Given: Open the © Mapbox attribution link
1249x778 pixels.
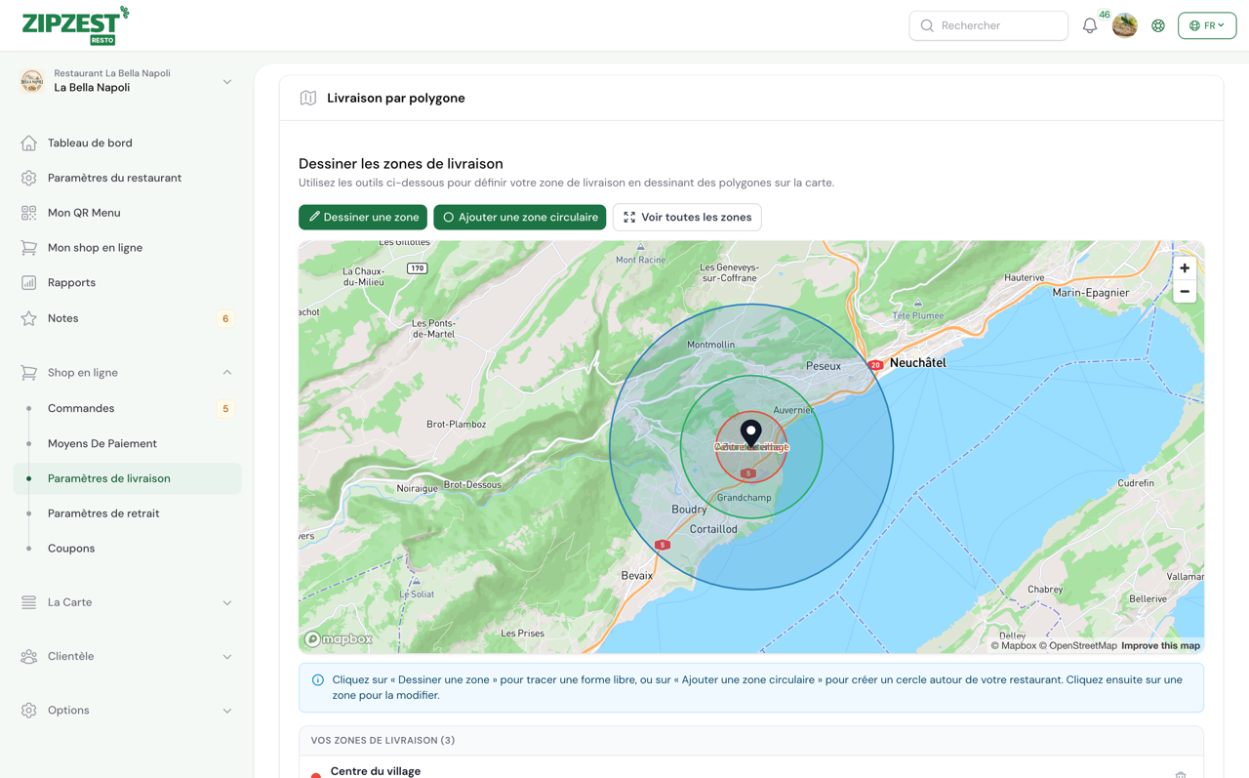Looking at the screenshot, I should (1013, 645).
